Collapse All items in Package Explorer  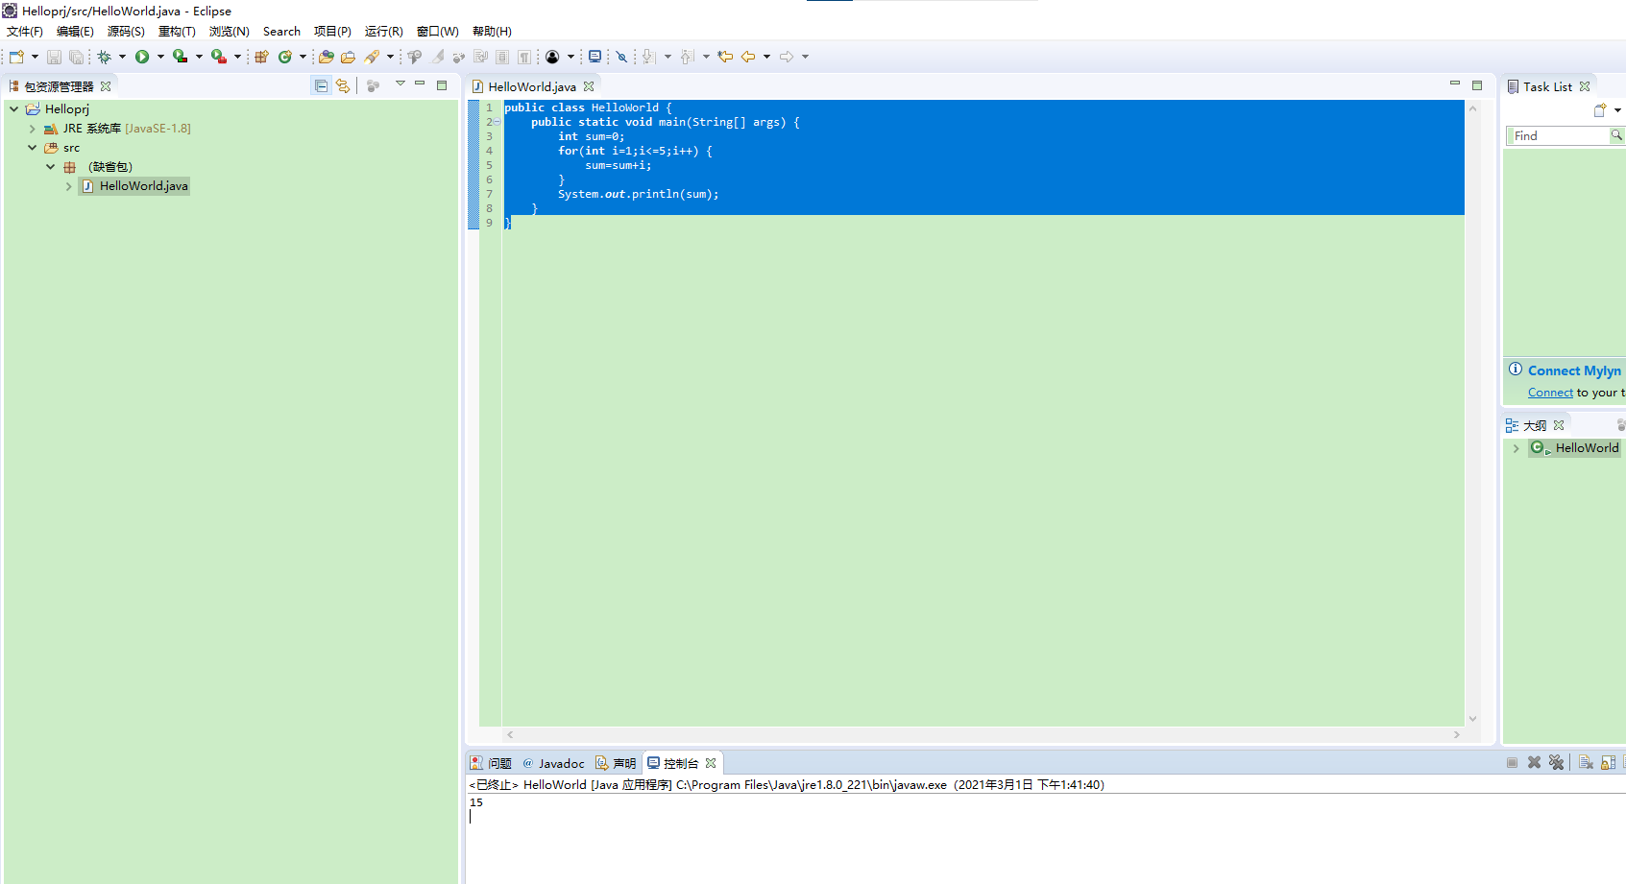point(321,84)
